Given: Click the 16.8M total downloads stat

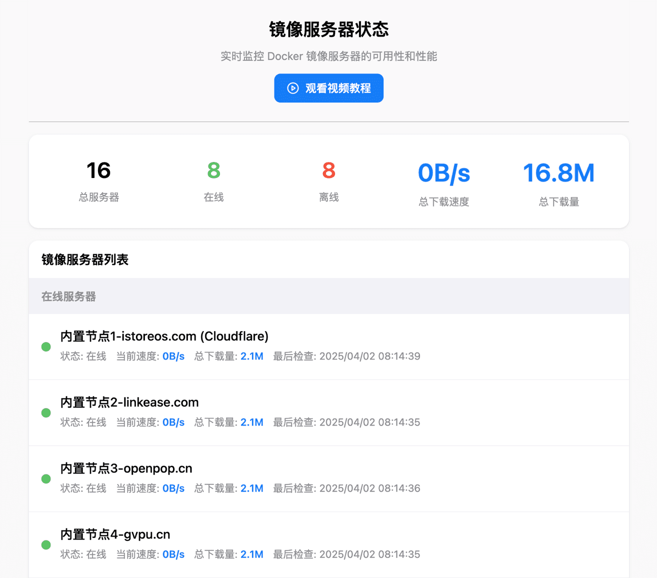Looking at the screenshot, I should tap(558, 173).
